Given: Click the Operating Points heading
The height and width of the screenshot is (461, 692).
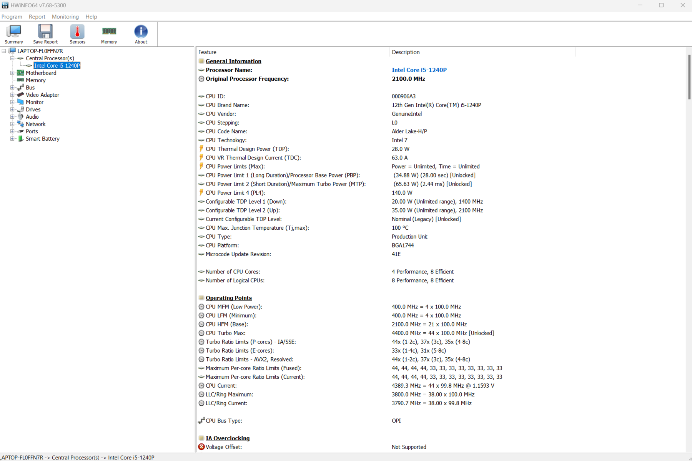Looking at the screenshot, I should pyautogui.click(x=229, y=298).
